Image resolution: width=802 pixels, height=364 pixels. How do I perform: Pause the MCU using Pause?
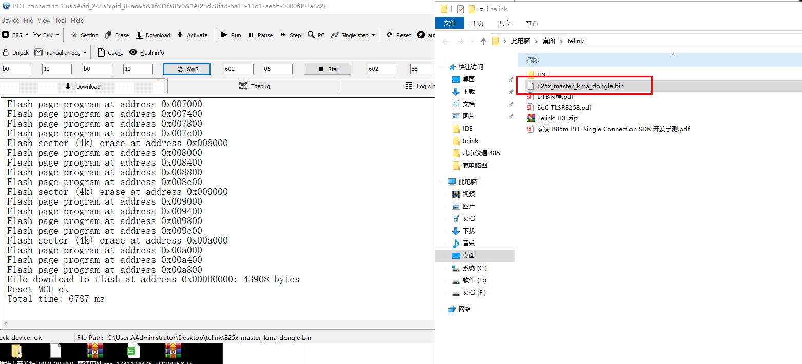coord(260,35)
